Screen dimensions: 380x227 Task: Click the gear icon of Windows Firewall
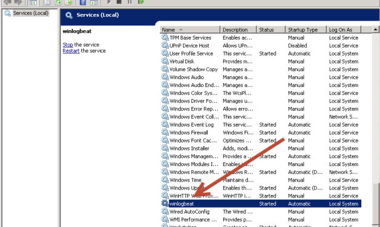(x=165, y=132)
